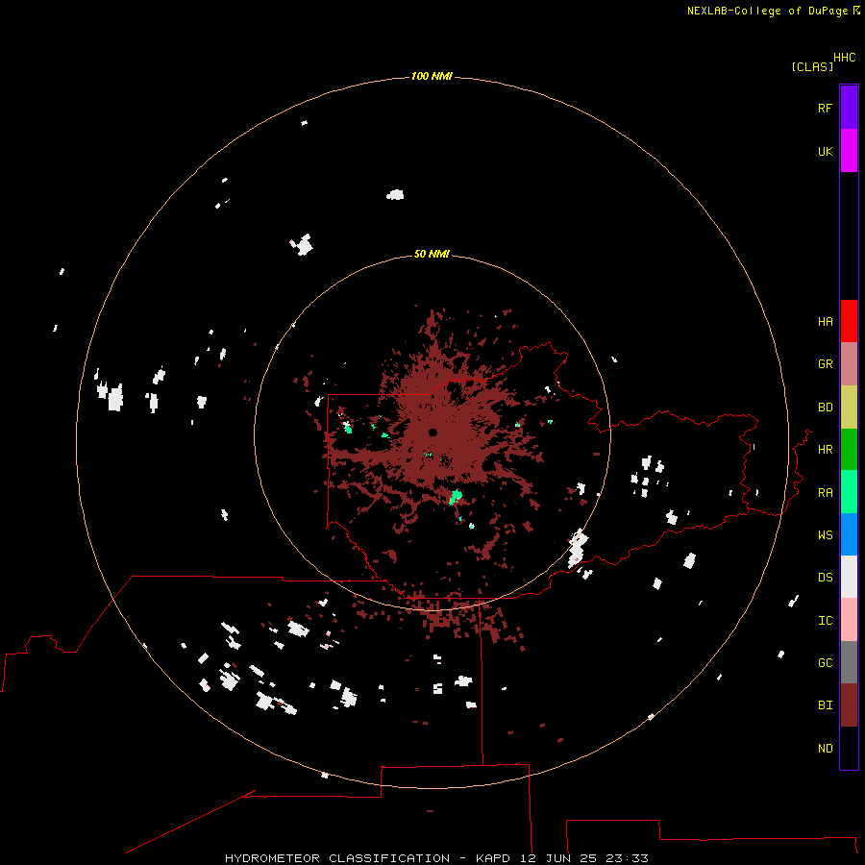The width and height of the screenshot is (865, 865).
Task: Select the BD yellow legend block
Action: pyautogui.click(x=849, y=408)
